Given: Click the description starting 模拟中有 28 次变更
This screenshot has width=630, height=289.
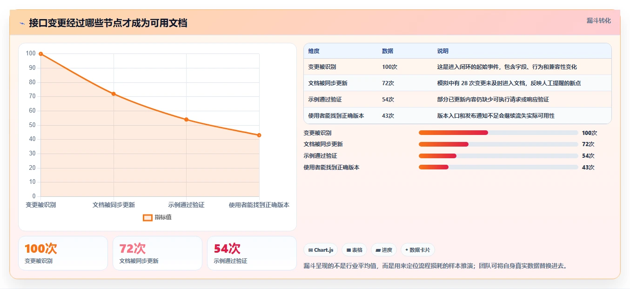Looking at the screenshot, I should (509, 83).
